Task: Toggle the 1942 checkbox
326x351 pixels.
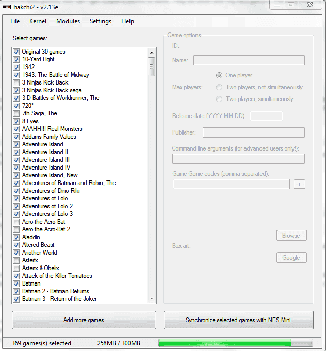Action: pos(16,67)
